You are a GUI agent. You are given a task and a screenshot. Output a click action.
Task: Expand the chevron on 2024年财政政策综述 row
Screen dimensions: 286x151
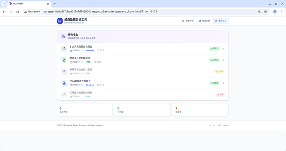(224, 83)
